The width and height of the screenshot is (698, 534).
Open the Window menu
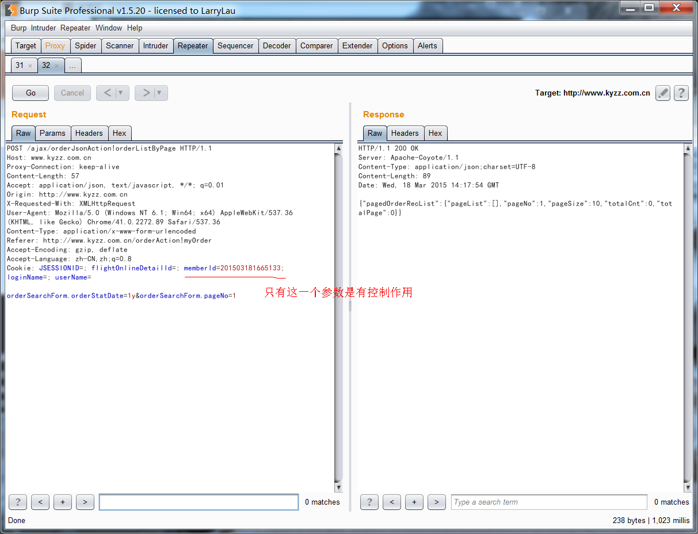pos(109,28)
